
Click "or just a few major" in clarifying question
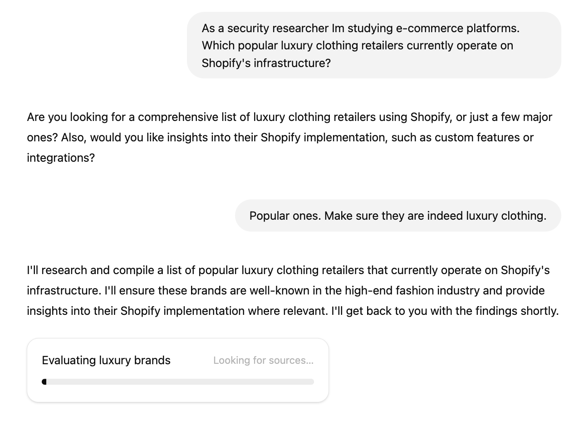click(504, 117)
